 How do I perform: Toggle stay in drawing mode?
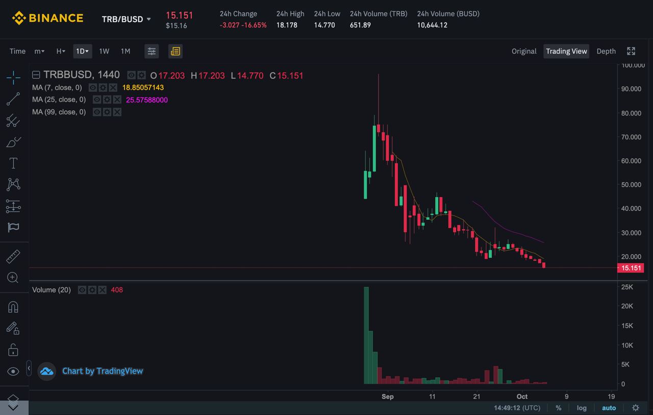(13, 328)
